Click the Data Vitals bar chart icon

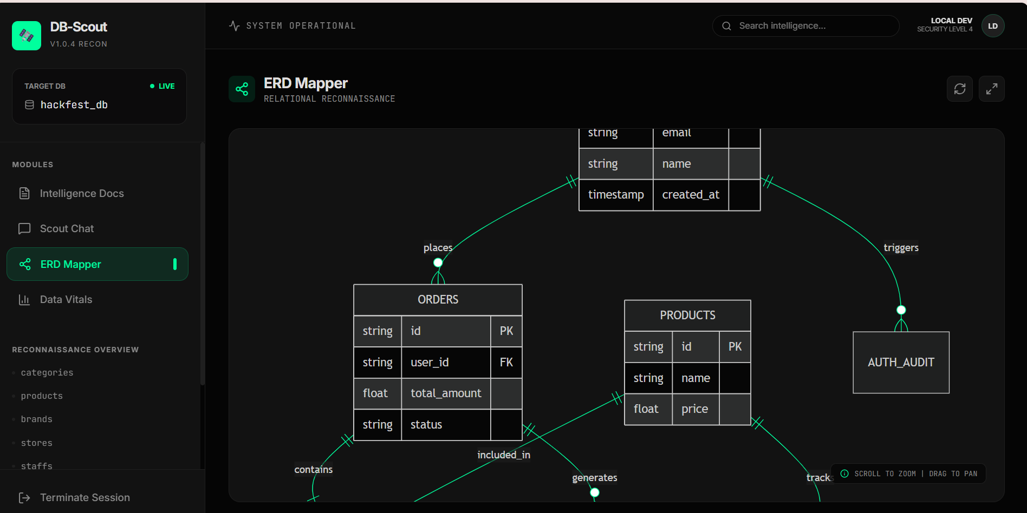[24, 299]
